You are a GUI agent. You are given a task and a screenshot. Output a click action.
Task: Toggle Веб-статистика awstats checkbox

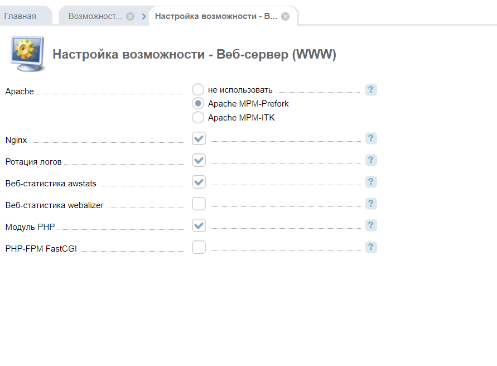coord(199,182)
